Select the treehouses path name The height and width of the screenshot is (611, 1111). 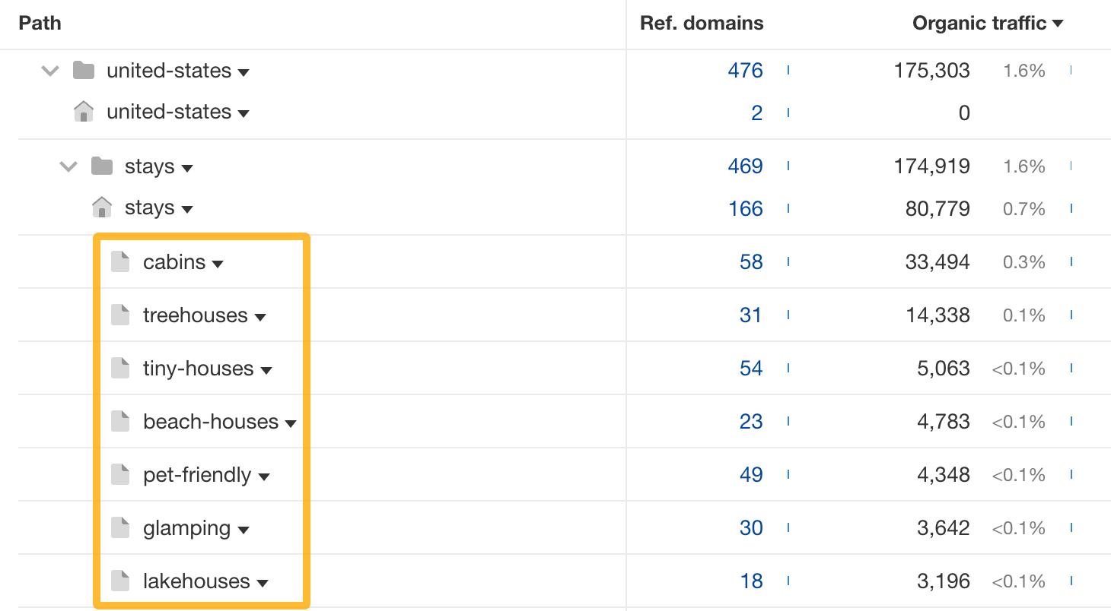click(196, 315)
